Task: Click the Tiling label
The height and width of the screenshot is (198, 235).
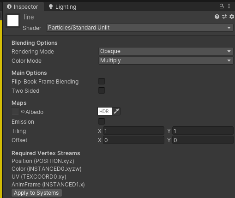Action: [x=19, y=131]
